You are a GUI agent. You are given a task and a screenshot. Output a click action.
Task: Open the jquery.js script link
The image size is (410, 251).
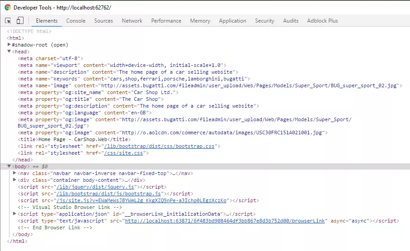click(x=95, y=187)
